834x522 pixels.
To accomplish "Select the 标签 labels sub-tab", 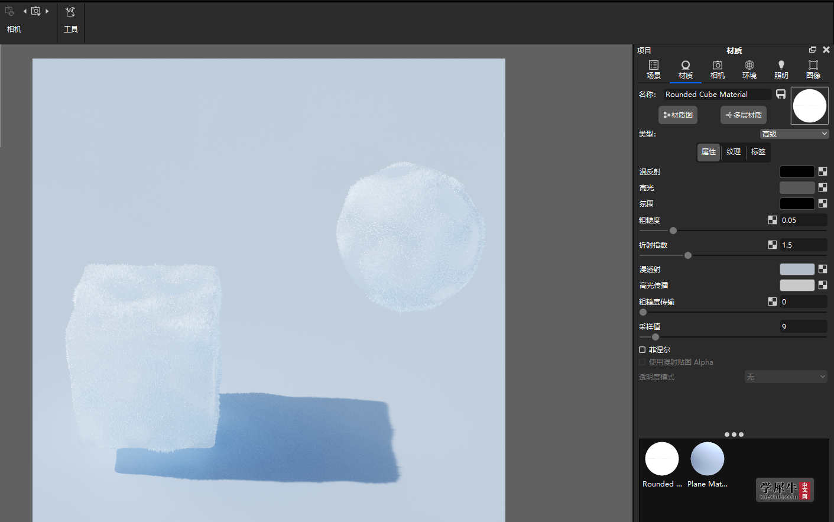I will (758, 152).
